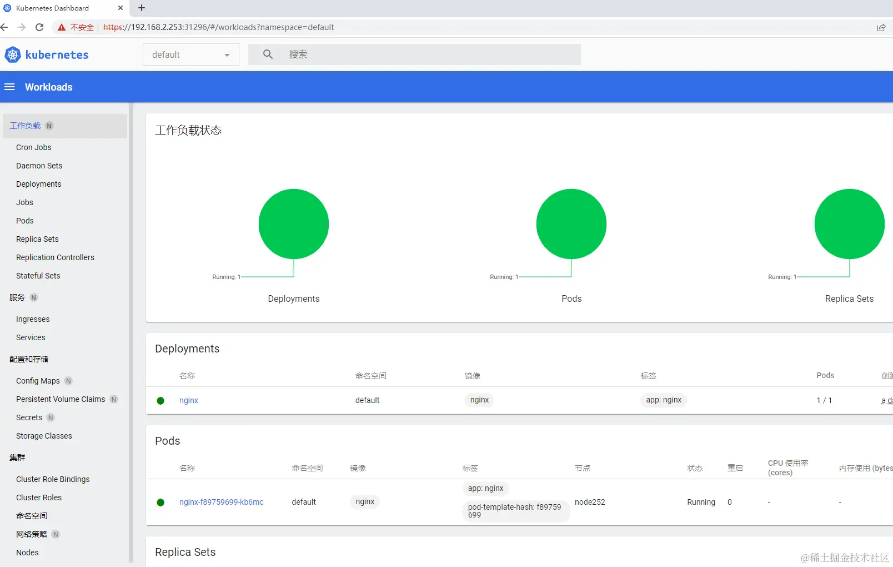893x567 pixels.
Task: Focus the 搜索 search field
Action: (414, 54)
